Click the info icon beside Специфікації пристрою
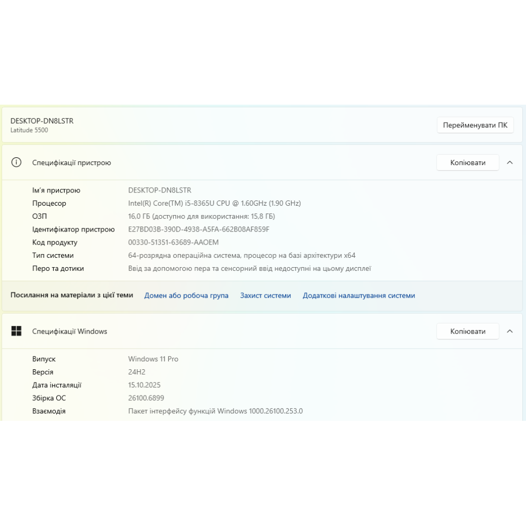 (16, 163)
